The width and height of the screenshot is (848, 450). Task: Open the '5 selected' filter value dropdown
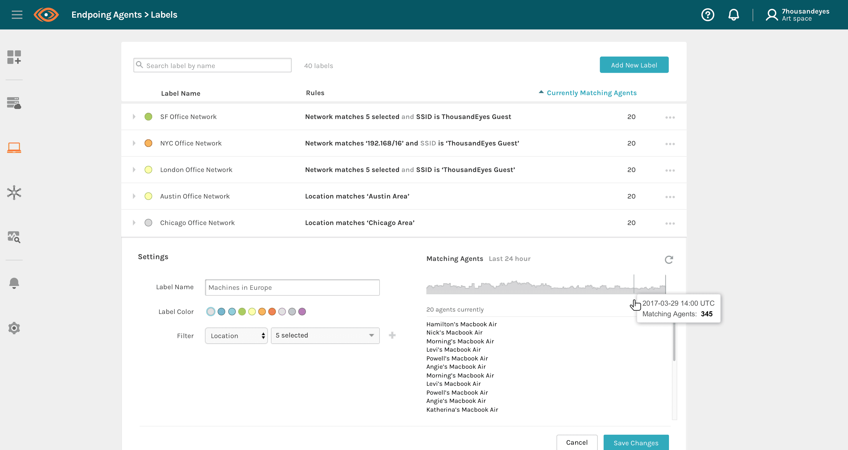(x=325, y=335)
